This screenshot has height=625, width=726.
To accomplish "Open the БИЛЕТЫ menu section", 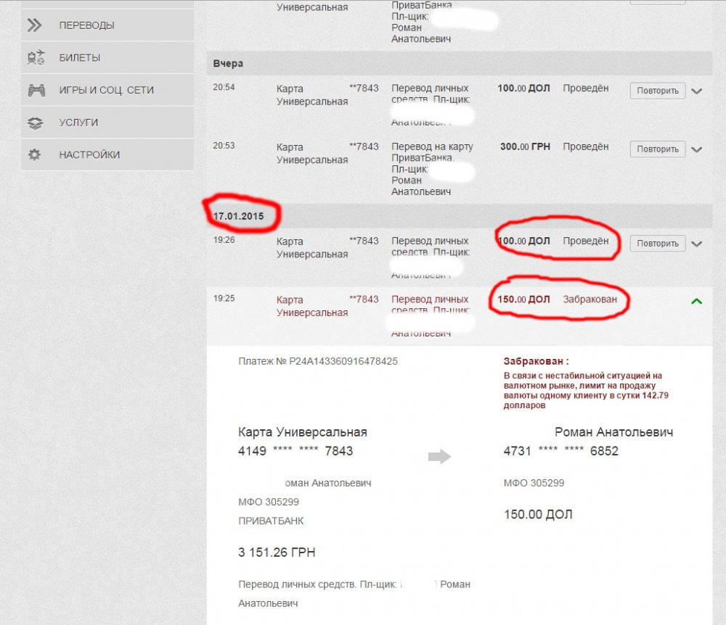I will coord(107,57).
